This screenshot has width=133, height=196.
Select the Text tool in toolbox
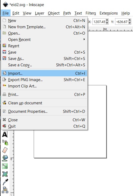click(x=5, y=134)
